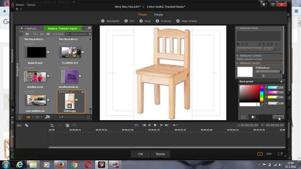The height and width of the screenshot is (169, 301).
Task: Jump to end of title playback
Action: 166,125
